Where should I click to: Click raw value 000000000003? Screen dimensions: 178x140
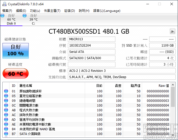[x=158, y=101]
